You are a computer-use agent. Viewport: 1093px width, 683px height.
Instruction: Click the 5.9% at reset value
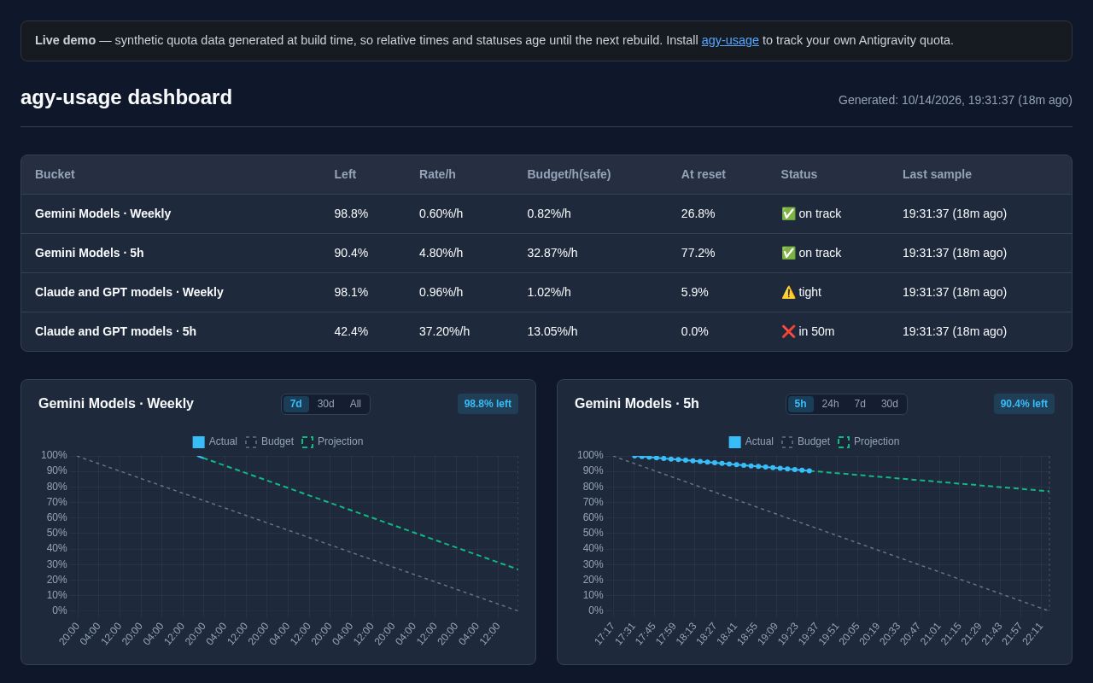[695, 292]
